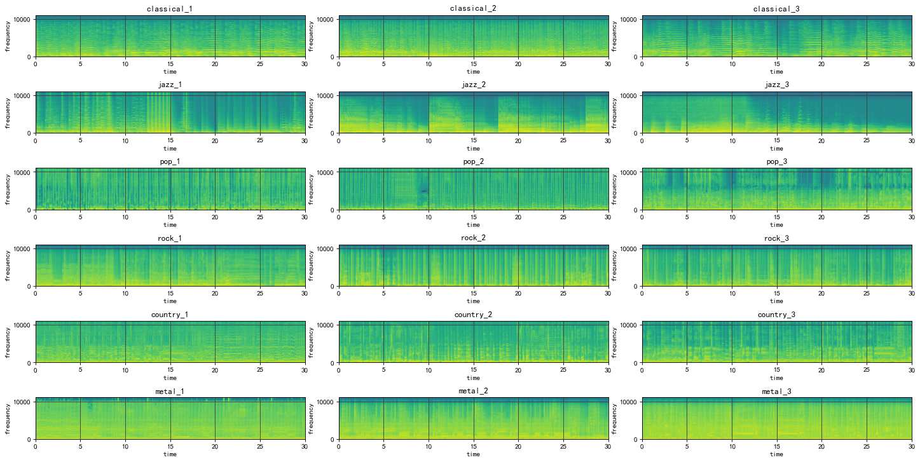Image resolution: width=920 pixels, height=462 pixels.
Task: Select the metal_3 spectrogram image
Action: point(776,419)
